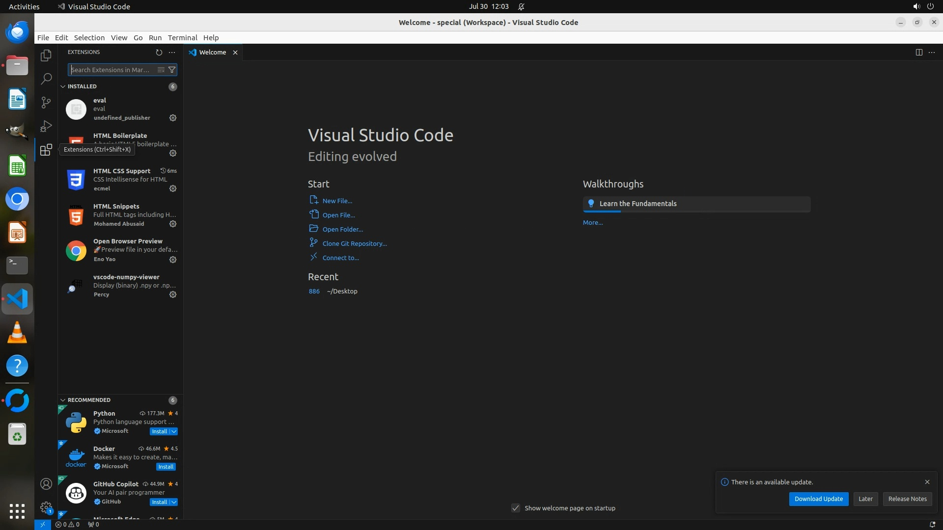Open the Run and Debug view
This screenshot has height=530, width=943.
point(46,126)
